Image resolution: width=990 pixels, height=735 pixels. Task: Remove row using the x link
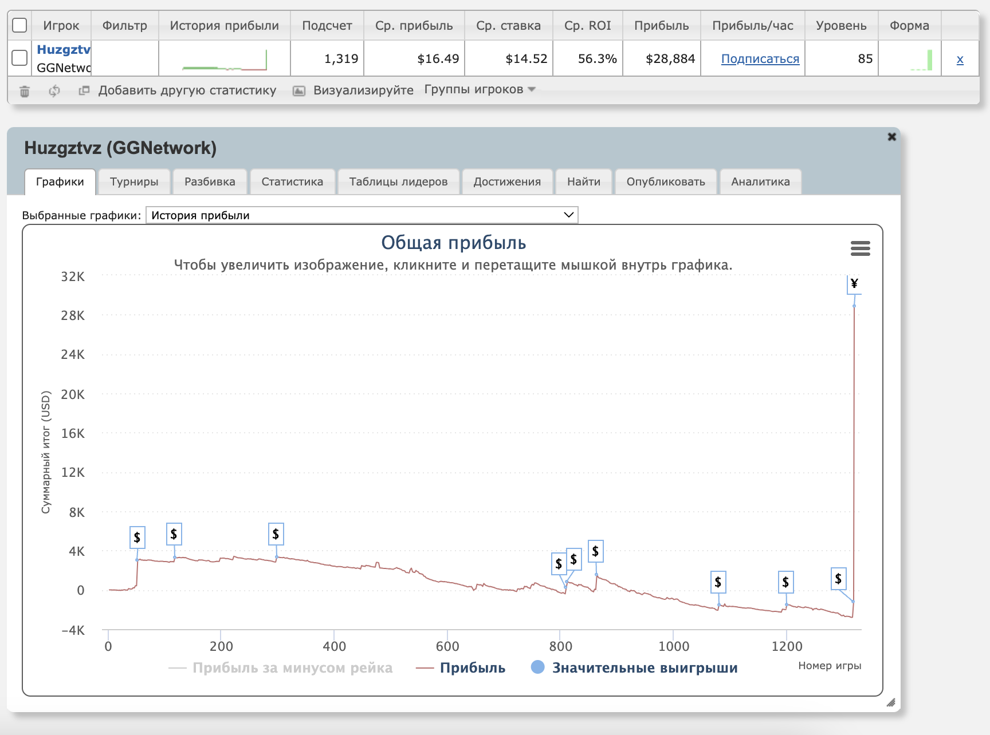[x=960, y=59]
